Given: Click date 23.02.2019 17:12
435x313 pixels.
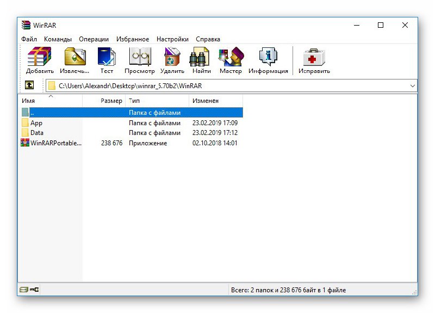Looking at the screenshot, I should [215, 133].
